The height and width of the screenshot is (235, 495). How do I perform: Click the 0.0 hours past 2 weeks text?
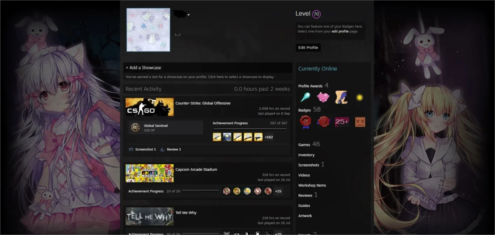coord(262,89)
